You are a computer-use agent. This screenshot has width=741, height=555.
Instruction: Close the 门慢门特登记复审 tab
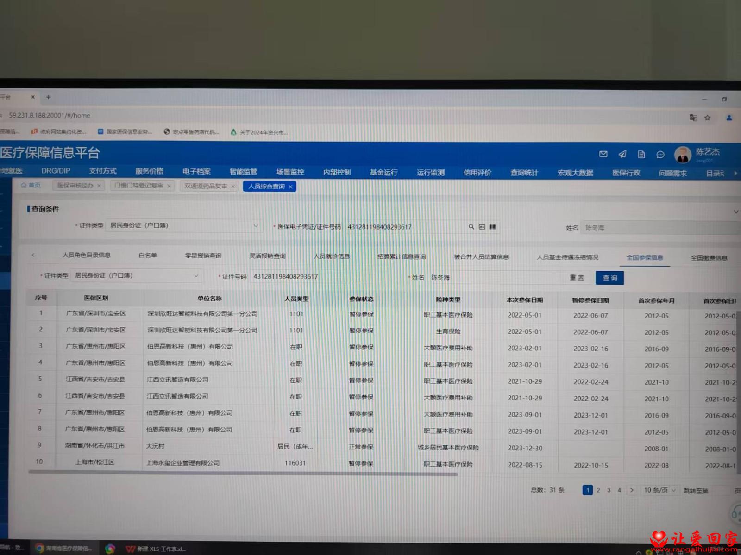[x=169, y=186]
